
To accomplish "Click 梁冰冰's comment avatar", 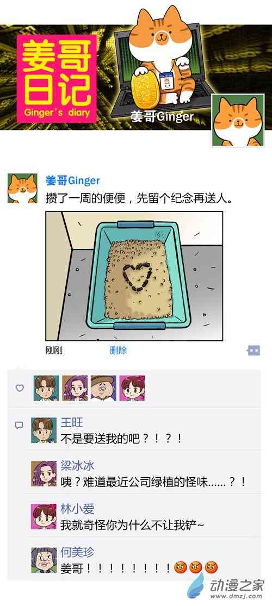I will pyautogui.click(x=44, y=473).
